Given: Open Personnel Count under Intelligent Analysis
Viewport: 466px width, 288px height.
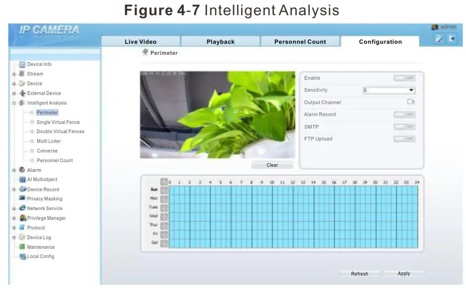Looking at the screenshot, I should (55, 160).
